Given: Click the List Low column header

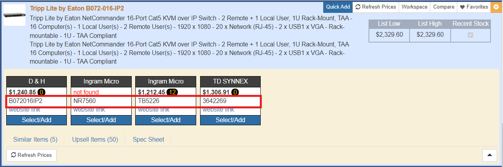Looking at the screenshot, I should [x=389, y=24].
